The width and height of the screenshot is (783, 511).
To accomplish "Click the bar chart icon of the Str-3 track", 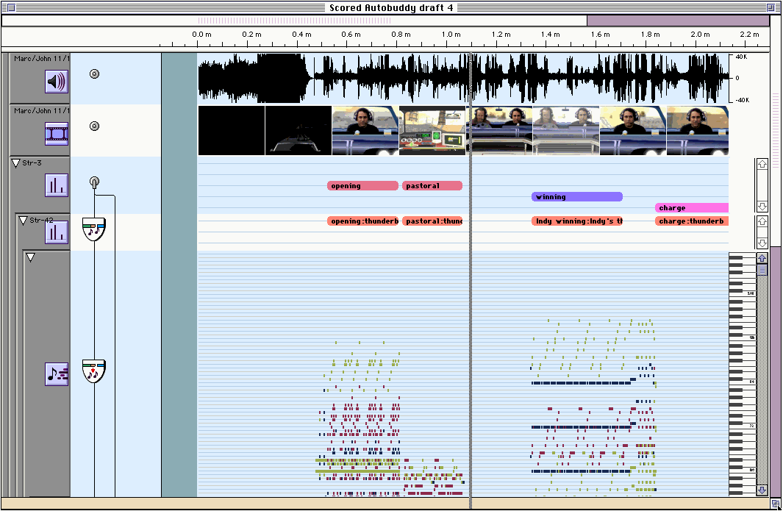I will (x=57, y=185).
